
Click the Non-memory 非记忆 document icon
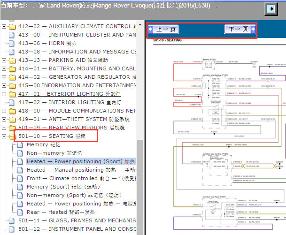(20, 153)
